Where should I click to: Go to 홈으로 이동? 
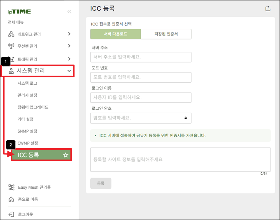[x=28, y=199]
